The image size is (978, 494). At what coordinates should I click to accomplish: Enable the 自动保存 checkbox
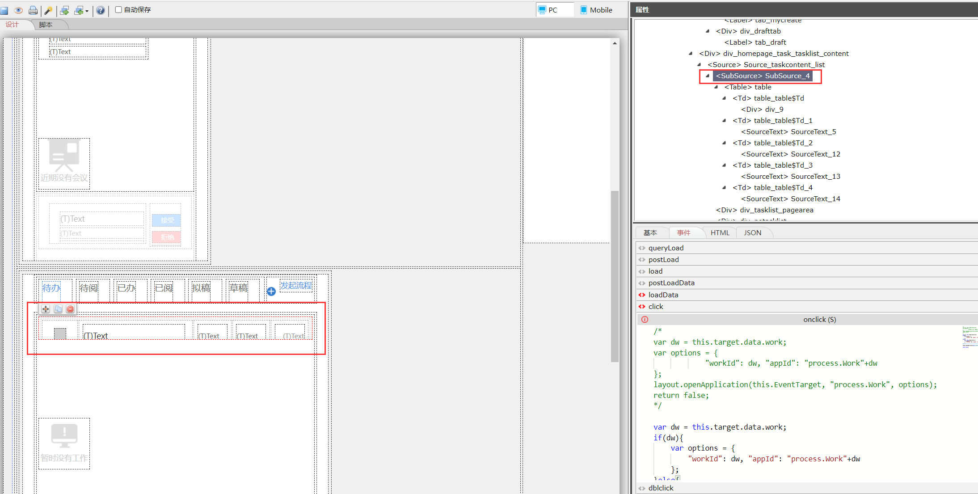point(118,9)
